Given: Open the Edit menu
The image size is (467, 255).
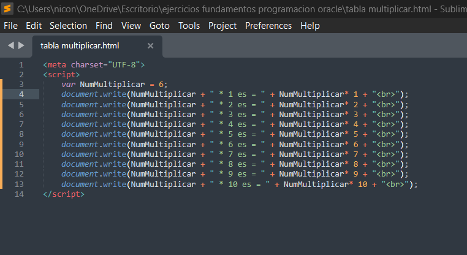Looking at the screenshot, I should [x=34, y=26].
